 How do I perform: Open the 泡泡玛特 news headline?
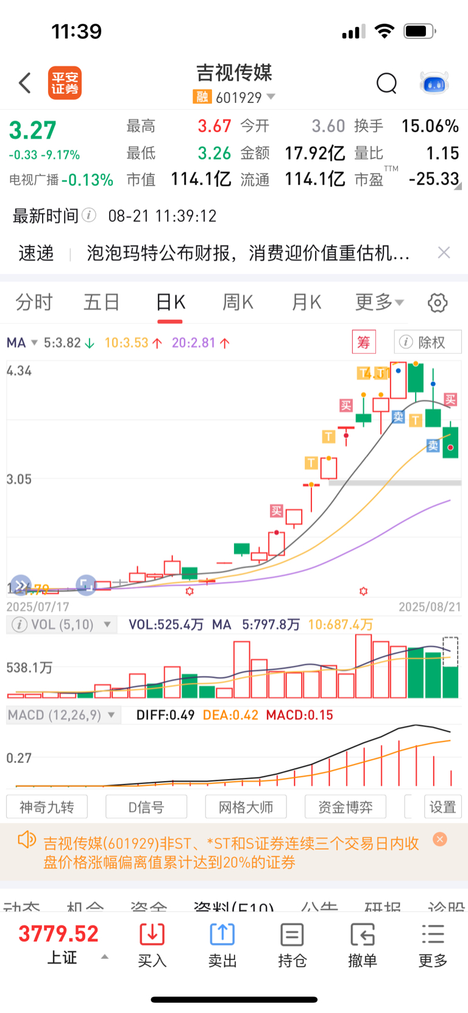coord(248,252)
